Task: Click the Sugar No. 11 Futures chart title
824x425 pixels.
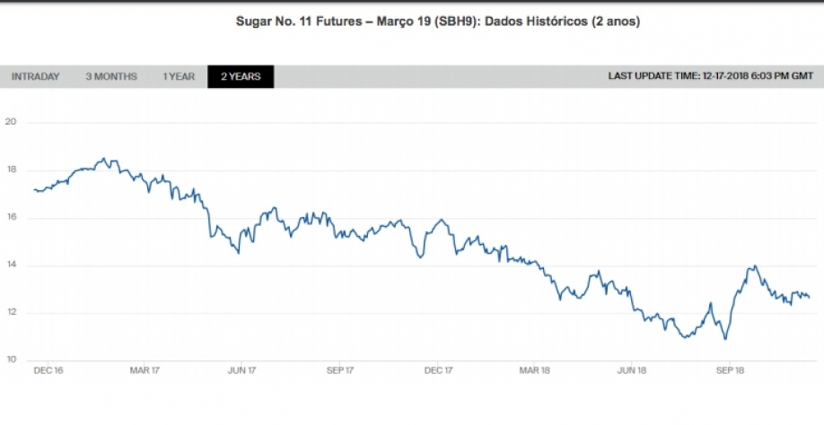Action: coord(438,22)
